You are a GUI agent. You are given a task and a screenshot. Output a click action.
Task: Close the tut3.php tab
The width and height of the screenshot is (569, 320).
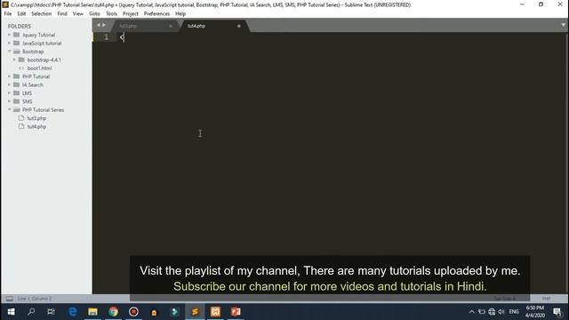(170, 26)
